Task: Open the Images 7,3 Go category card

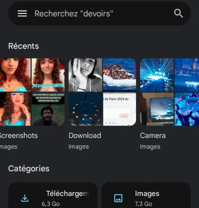Action: coord(146,195)
